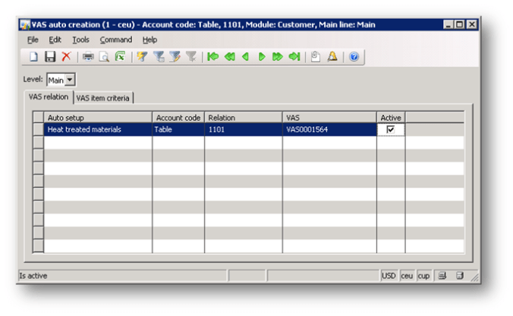The width and height of the screenshot is (513, 316).
Task: Open the File menu
Action: (33, 39)
